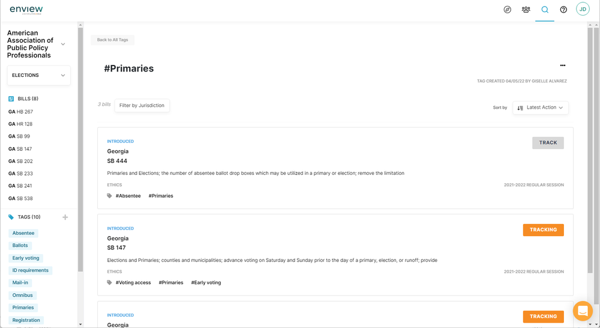
Task: Open the three-dot options menu for #Primaries
Action: pyautogui.click(x=563, y=65)
